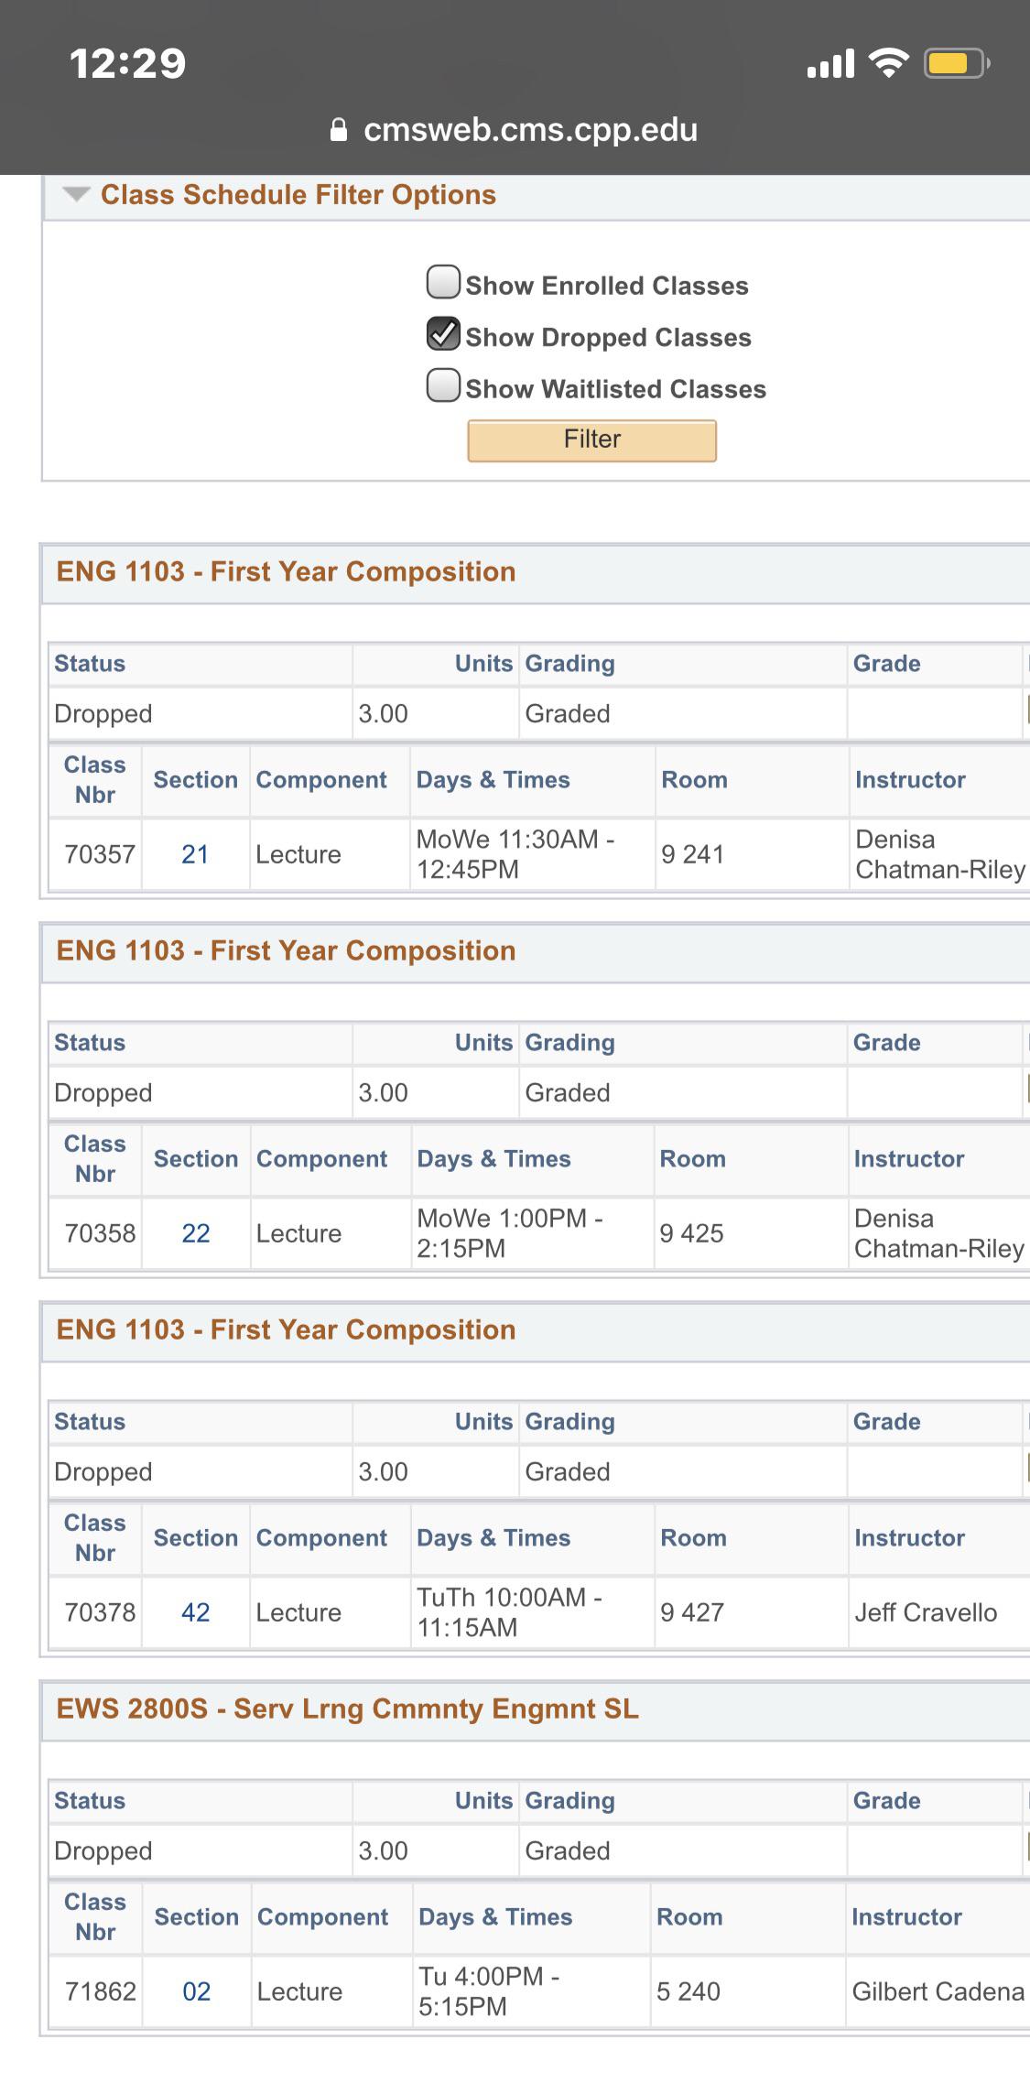The height and width of the screenshot is (2083, 1030).
Task: Enable Show Waitlisted Classes
Action: 443,388
